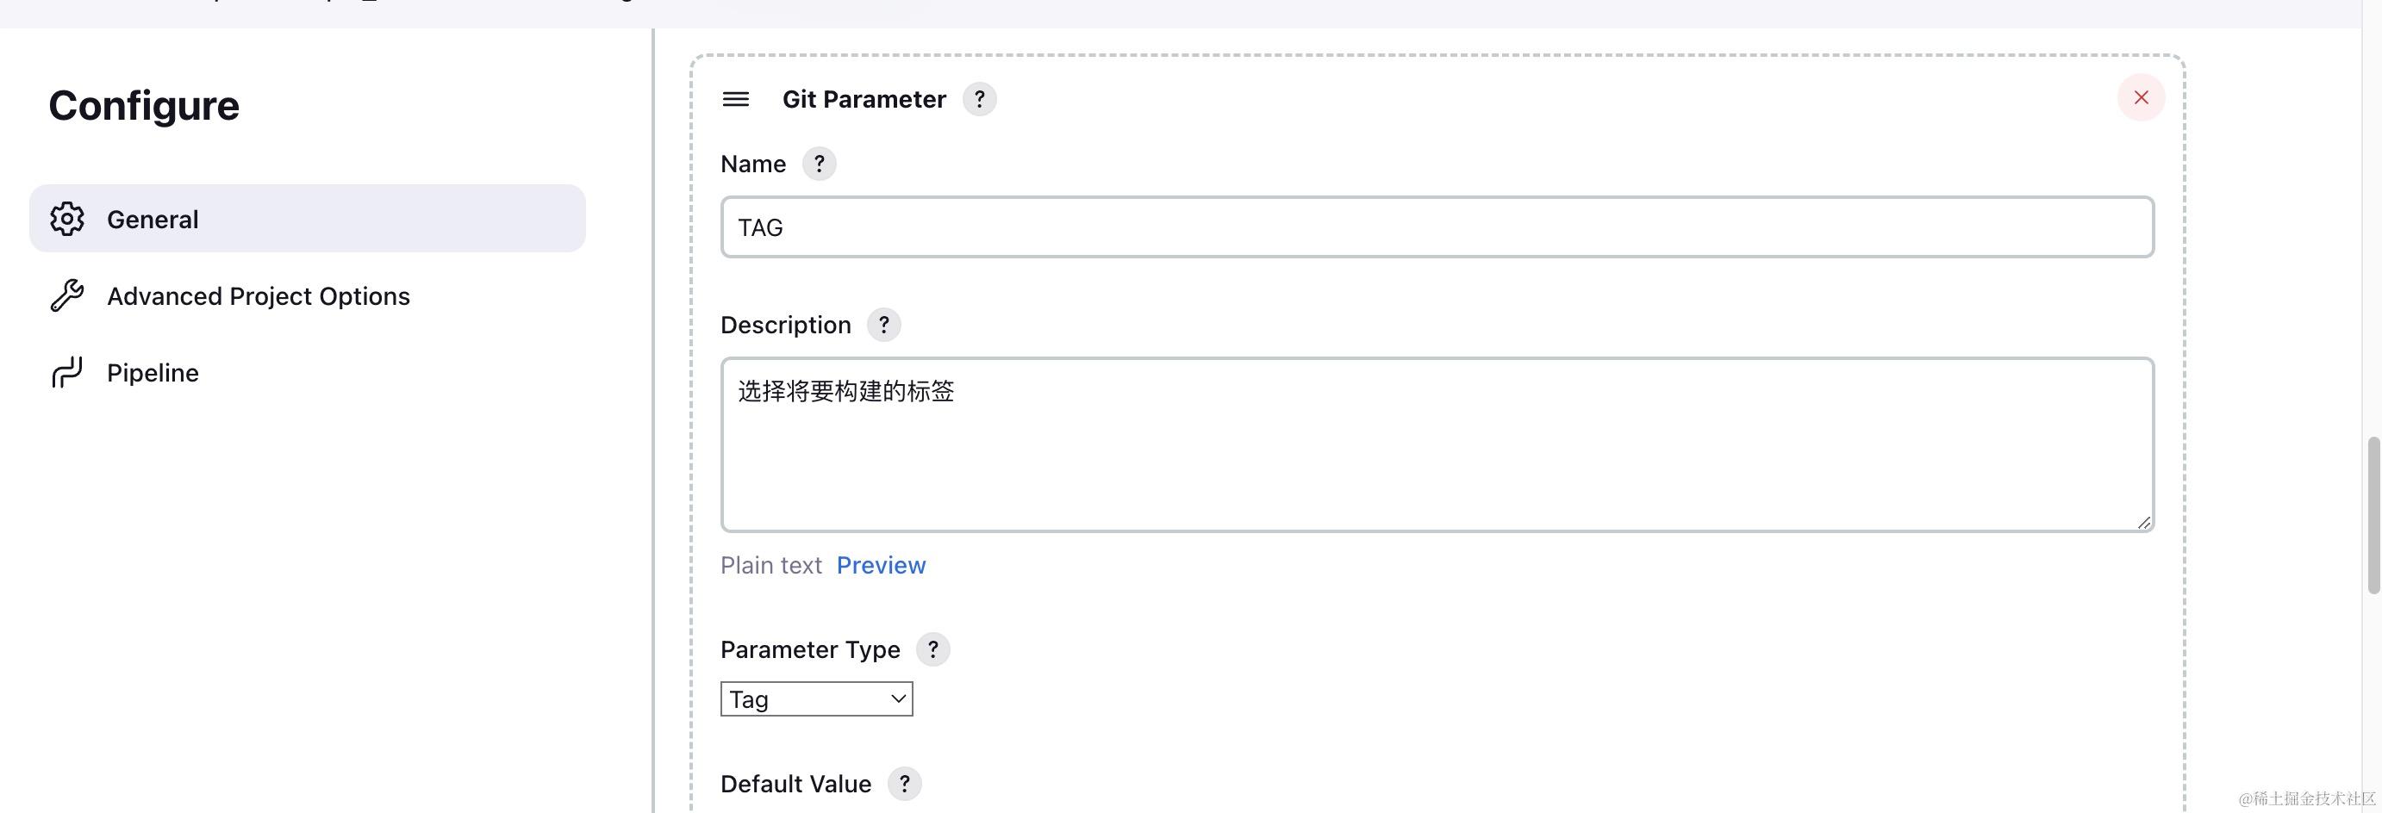Click the Name input containing TAG
Image resolution: width=2382 pixels, height=813 pixels.
[x=1437, y=227]
